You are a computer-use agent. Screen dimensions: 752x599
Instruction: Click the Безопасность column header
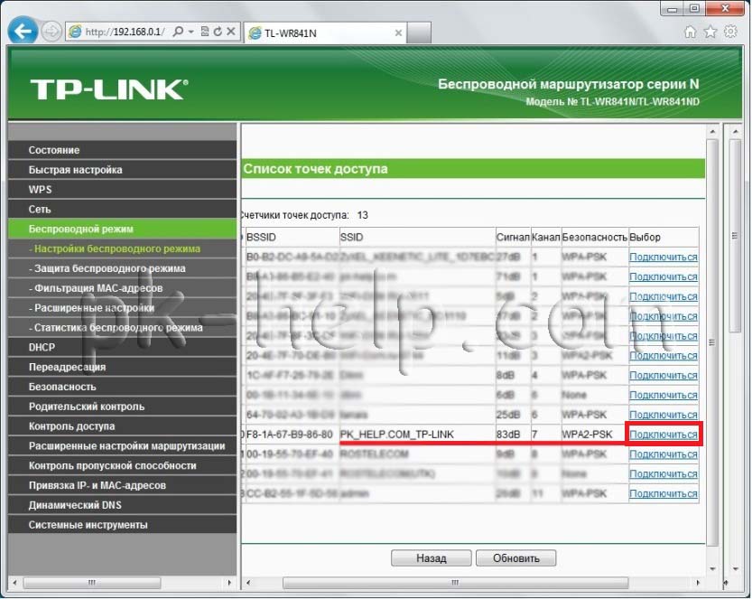click(x=595, y=237)
